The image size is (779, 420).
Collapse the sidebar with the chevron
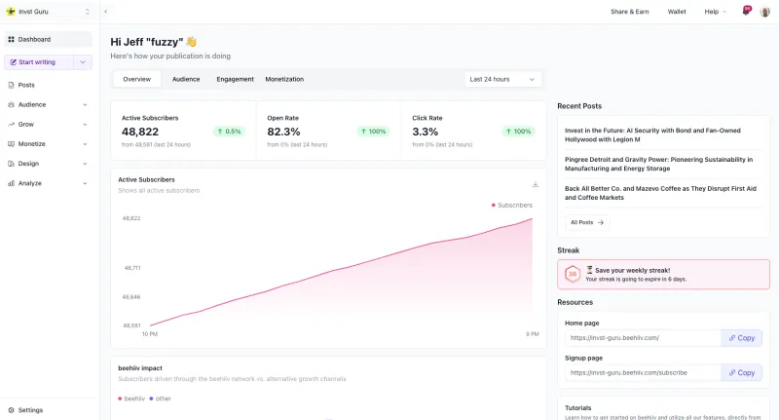tap(106, 12)
